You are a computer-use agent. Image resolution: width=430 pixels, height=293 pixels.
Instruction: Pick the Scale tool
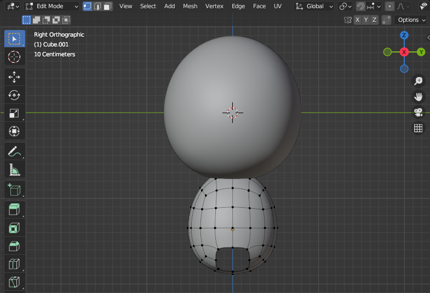(14, 114)
